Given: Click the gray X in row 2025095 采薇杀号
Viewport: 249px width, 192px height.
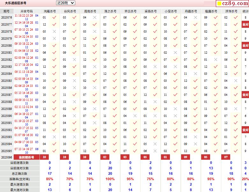Looking at the screenshot, I should (155, 151).
